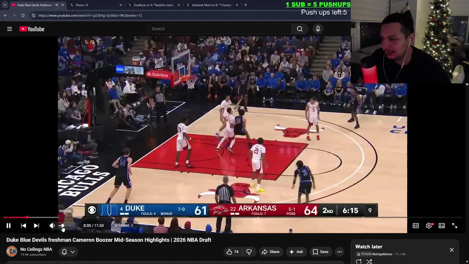Open the Ask AI button
Image resolution: width=469 pixels, height=264 pixels.
[296, 252]
